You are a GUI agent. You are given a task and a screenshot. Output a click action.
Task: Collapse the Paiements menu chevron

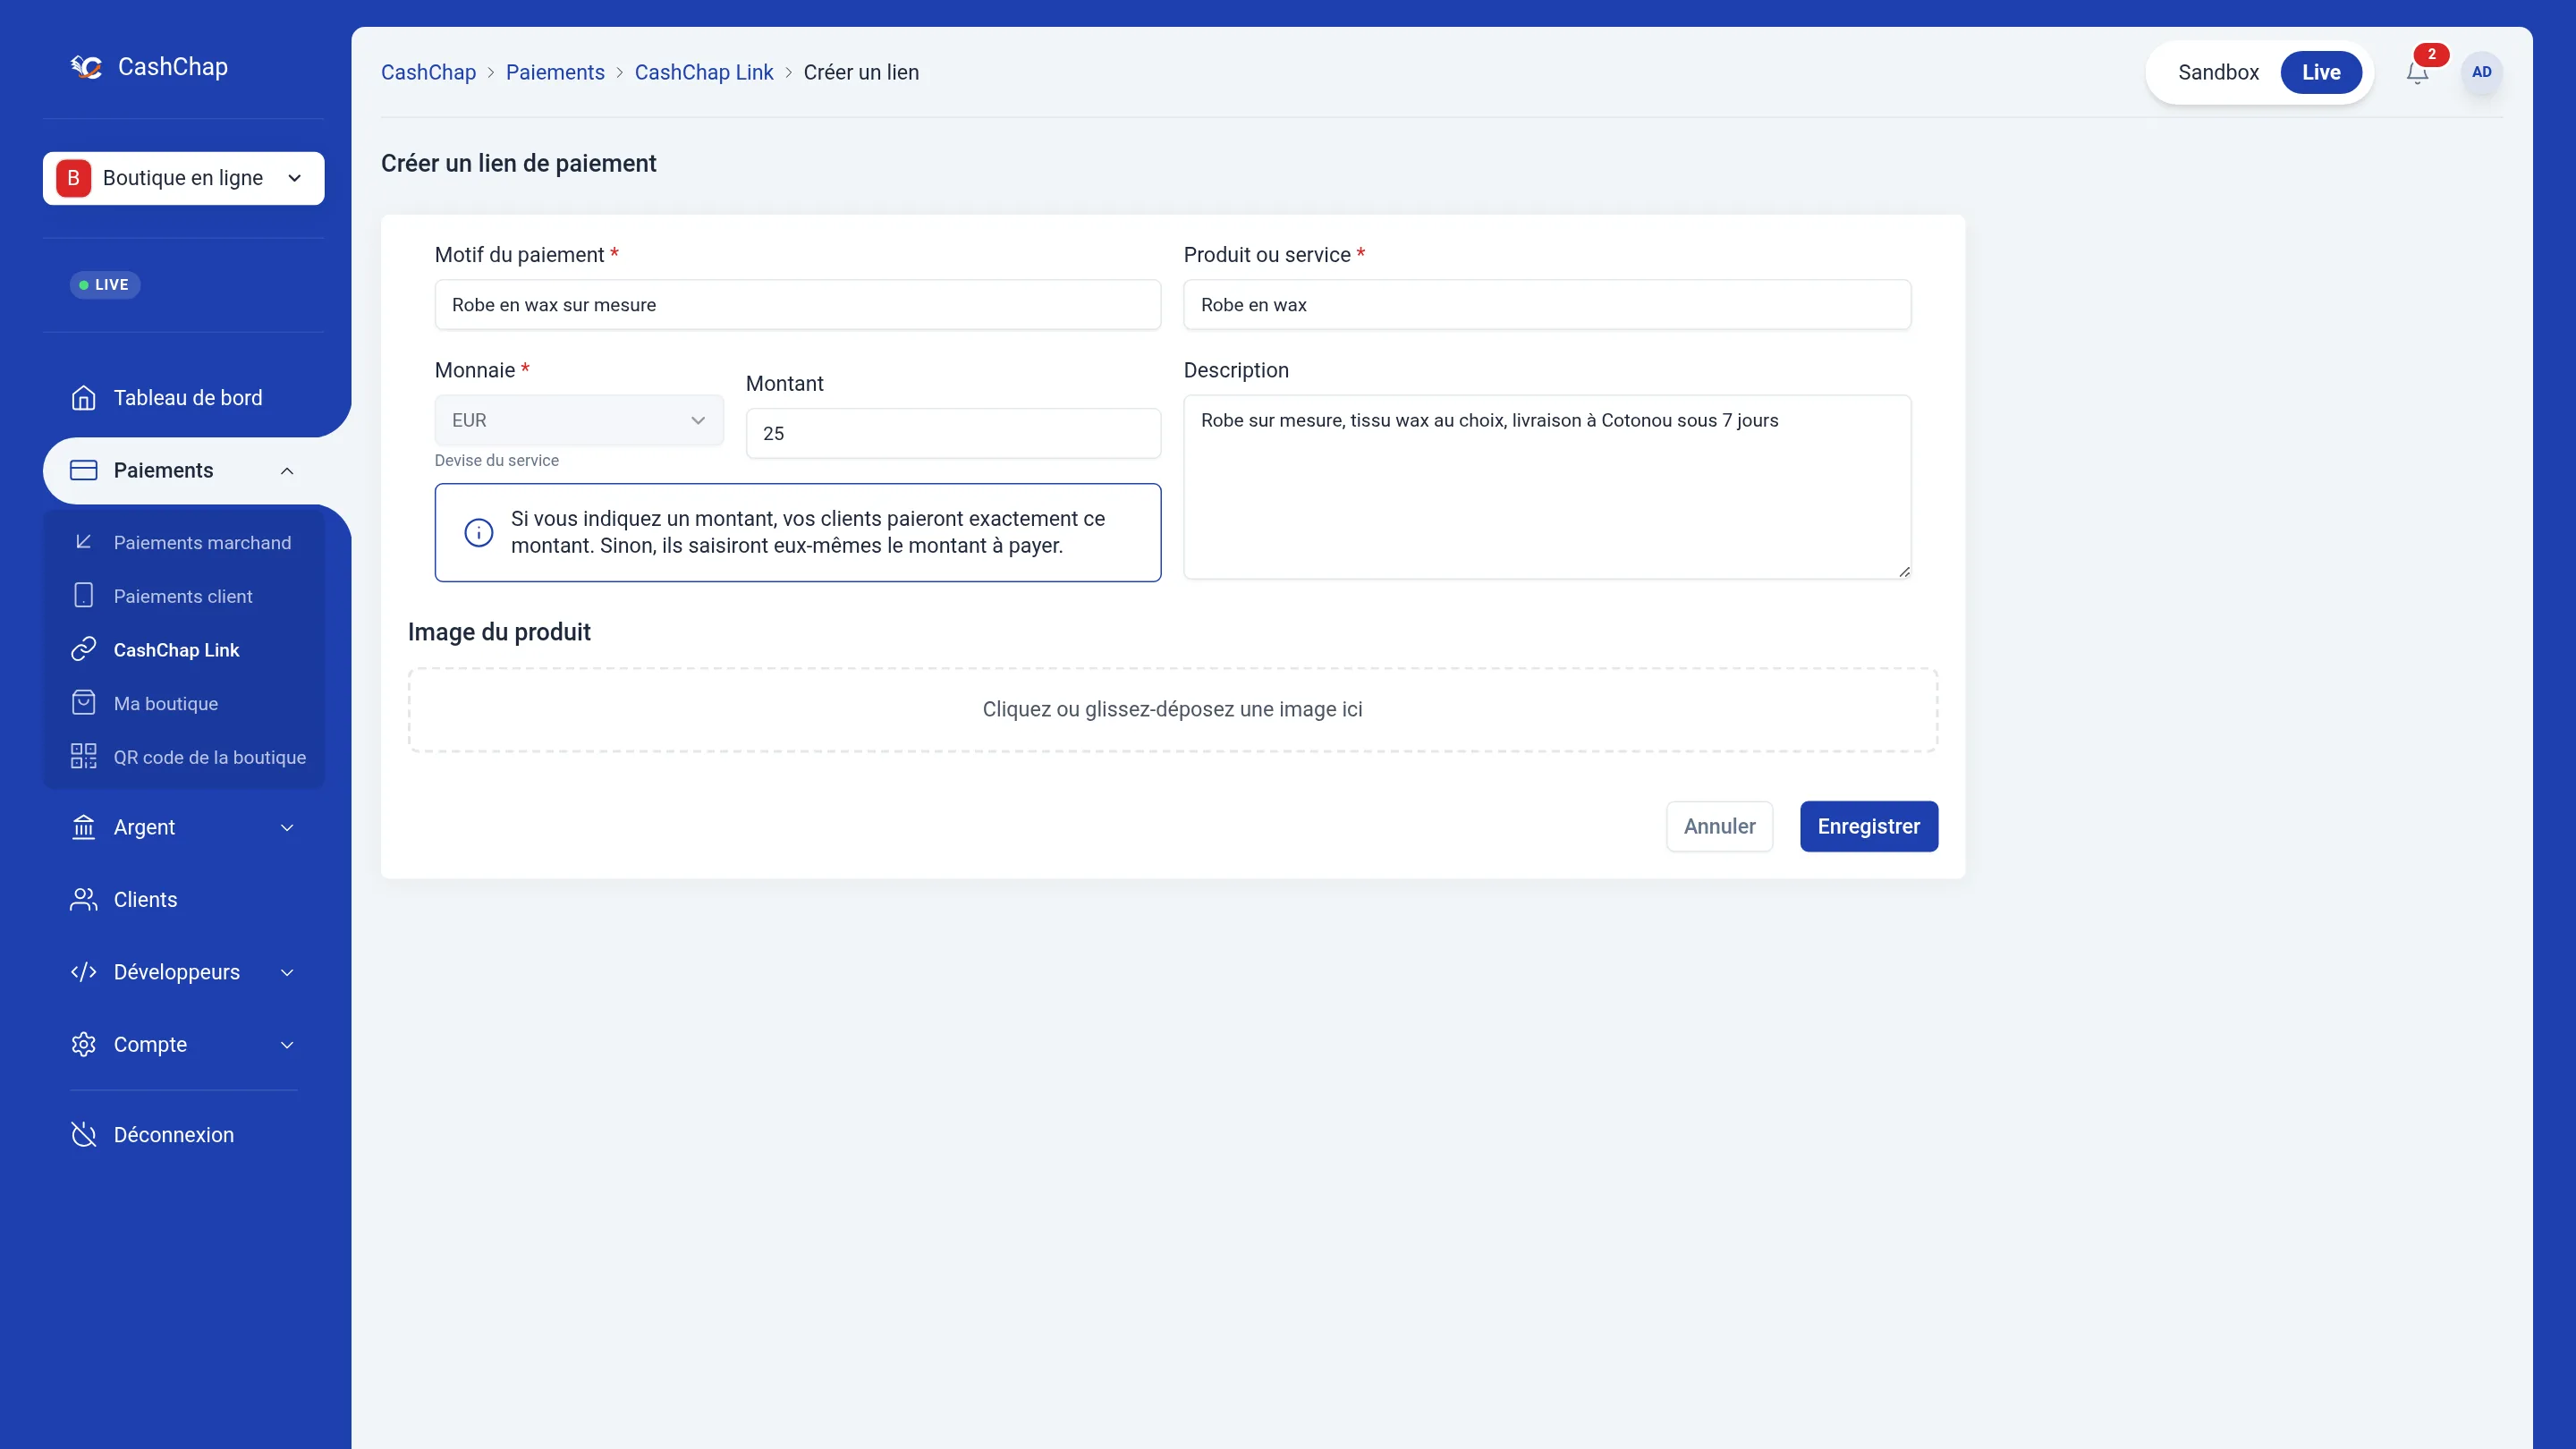tap(287, 471)
